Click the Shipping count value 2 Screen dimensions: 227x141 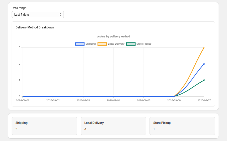[x=16, y=129]
